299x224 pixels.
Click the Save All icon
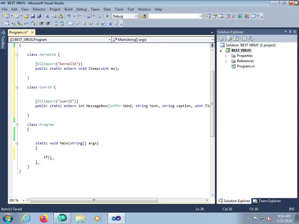point(39,16)
